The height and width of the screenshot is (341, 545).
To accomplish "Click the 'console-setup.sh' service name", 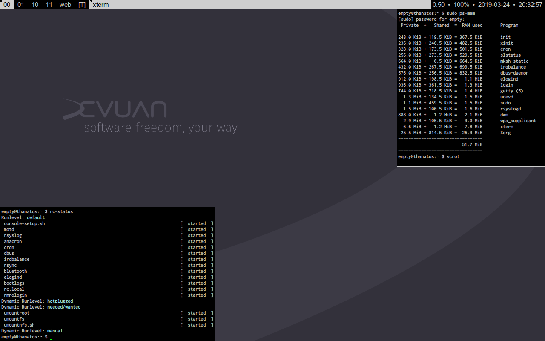I will click(x=24, y=223).
